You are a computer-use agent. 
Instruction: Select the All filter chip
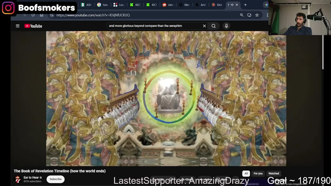246,174
